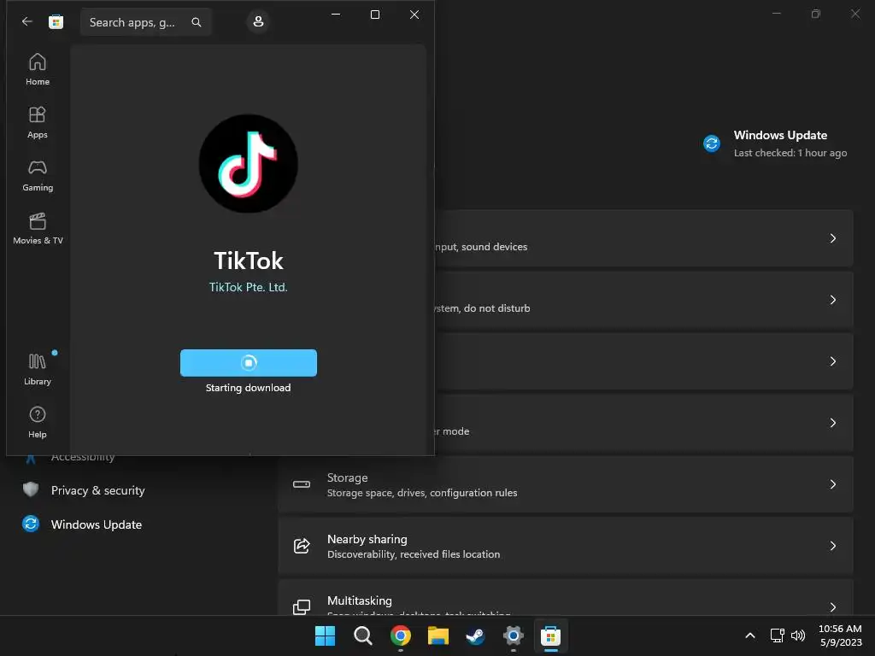Click the search magnifier in Store
This screenshot has width=875, height=656.
(x=197, y=21)
